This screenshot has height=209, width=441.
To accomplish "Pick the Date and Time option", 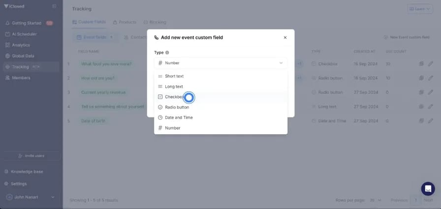I will tap(220, 118).
